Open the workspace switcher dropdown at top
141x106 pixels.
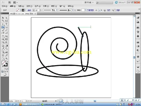click(89, 2)
